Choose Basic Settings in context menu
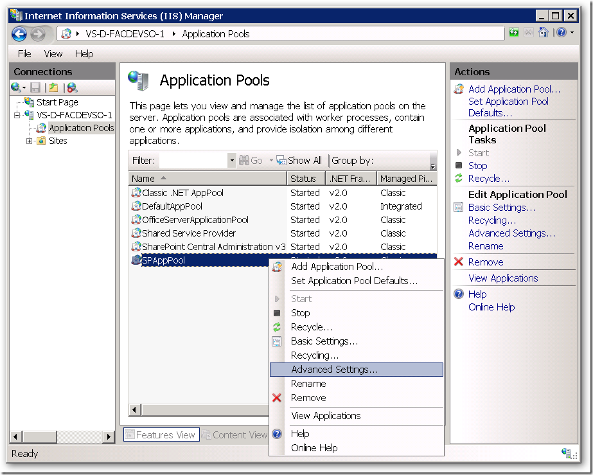The width and height of the screenshot is (593, 475). (356, 341)
